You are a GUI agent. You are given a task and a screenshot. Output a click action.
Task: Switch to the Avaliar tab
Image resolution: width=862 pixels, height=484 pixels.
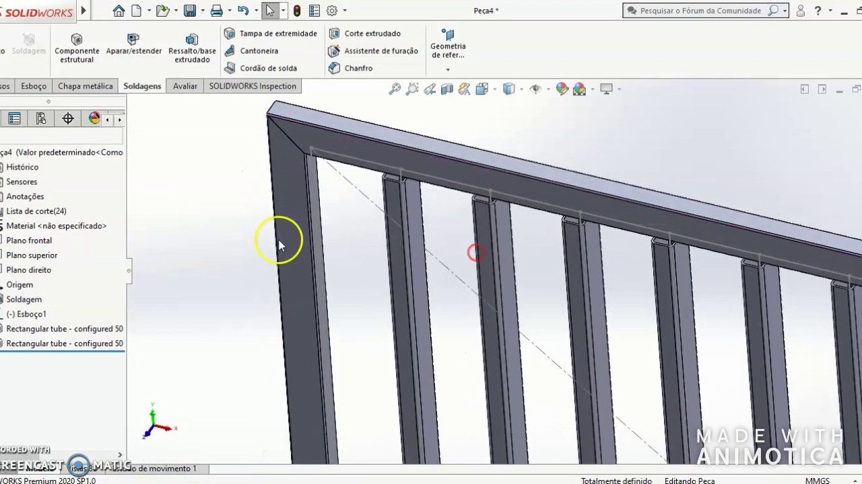tap(185, 86)
